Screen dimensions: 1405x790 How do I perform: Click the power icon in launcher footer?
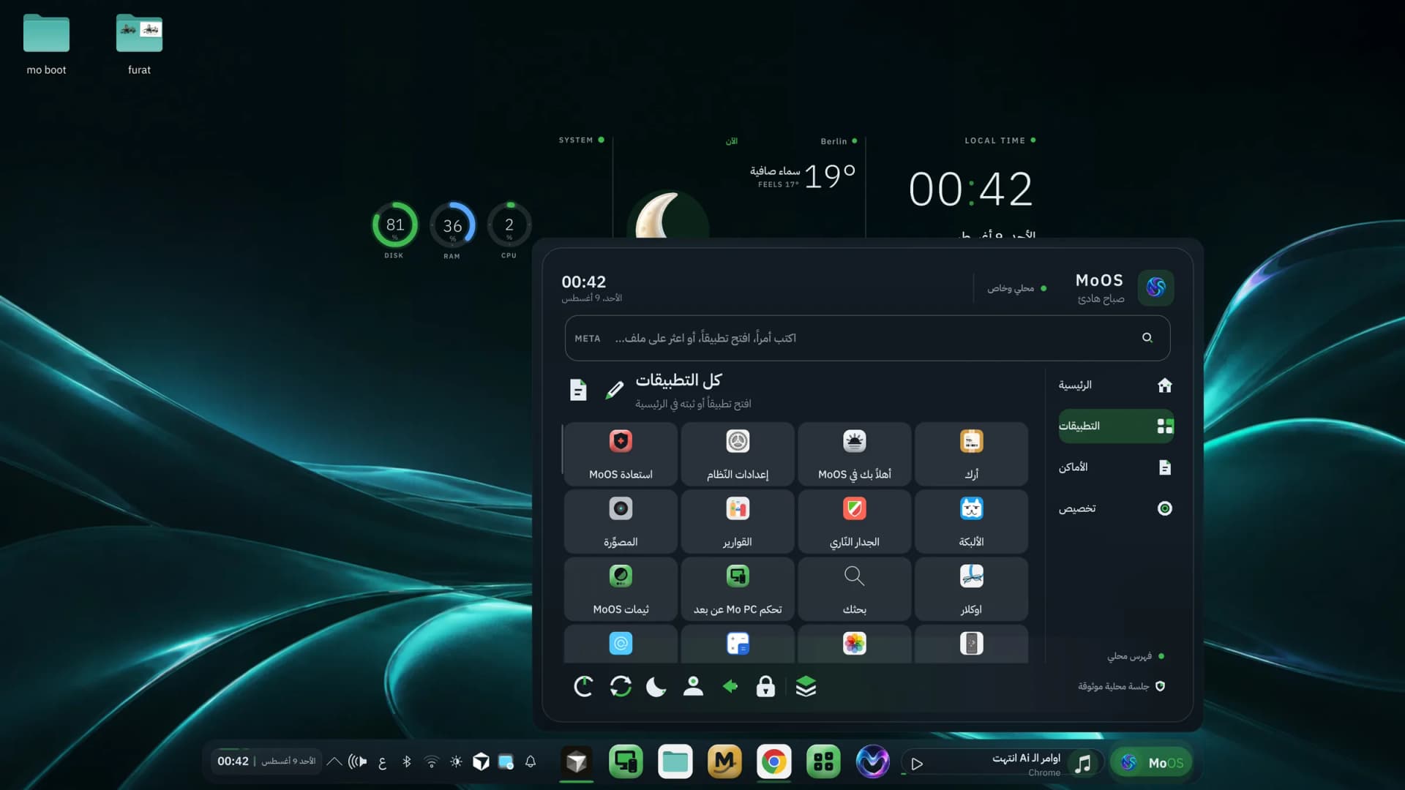tap(583, 686)
